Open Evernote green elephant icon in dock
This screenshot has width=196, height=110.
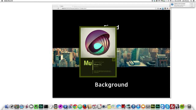click(x=36, y=106)
